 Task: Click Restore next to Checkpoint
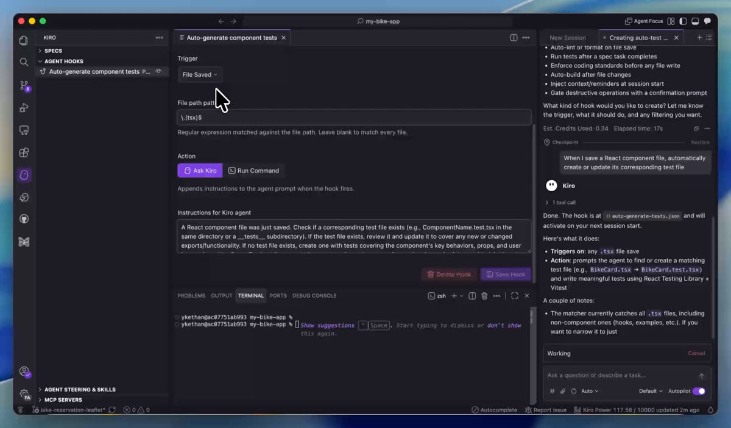[700, 142]
